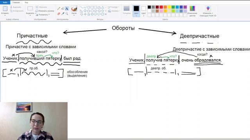Pick the green palette color
This screenshot has height=140, width=250.
tap(173, 7)
